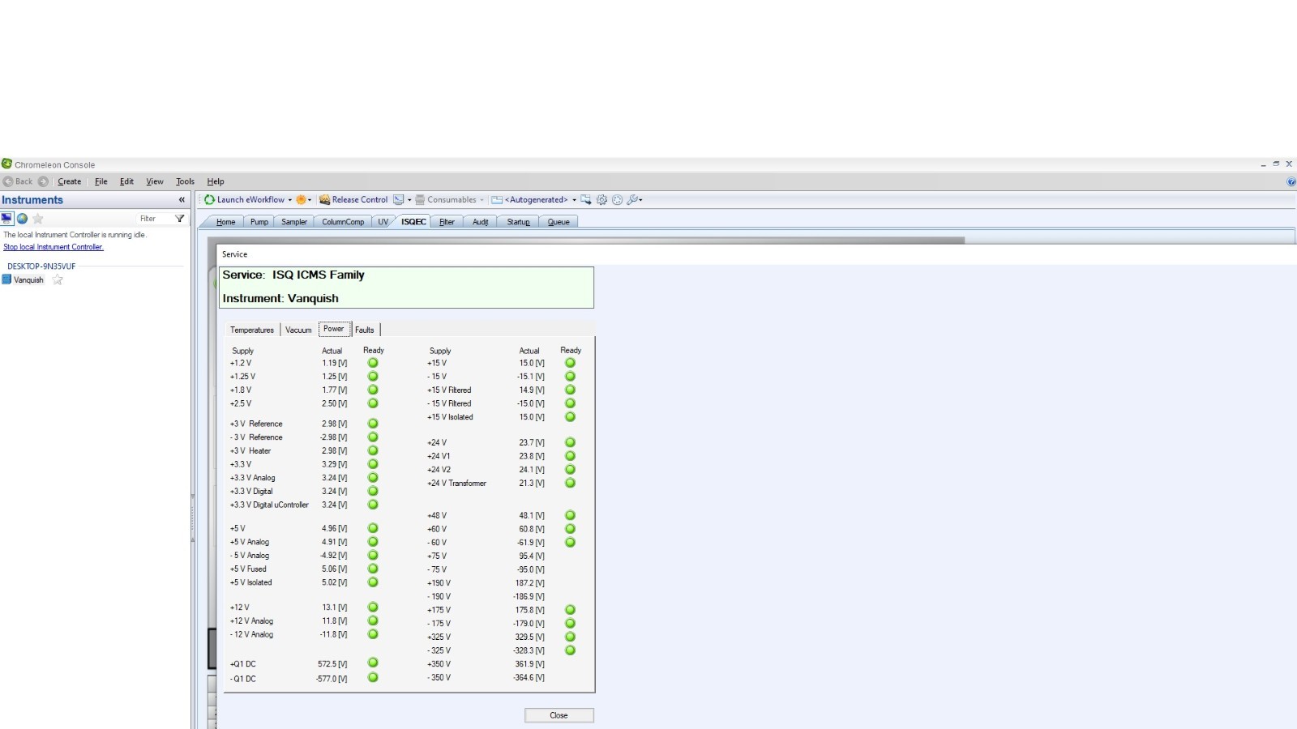Screen dimensions: 1297x729
Task: Switch to the Vacuum tab
Action: point(298,330)
